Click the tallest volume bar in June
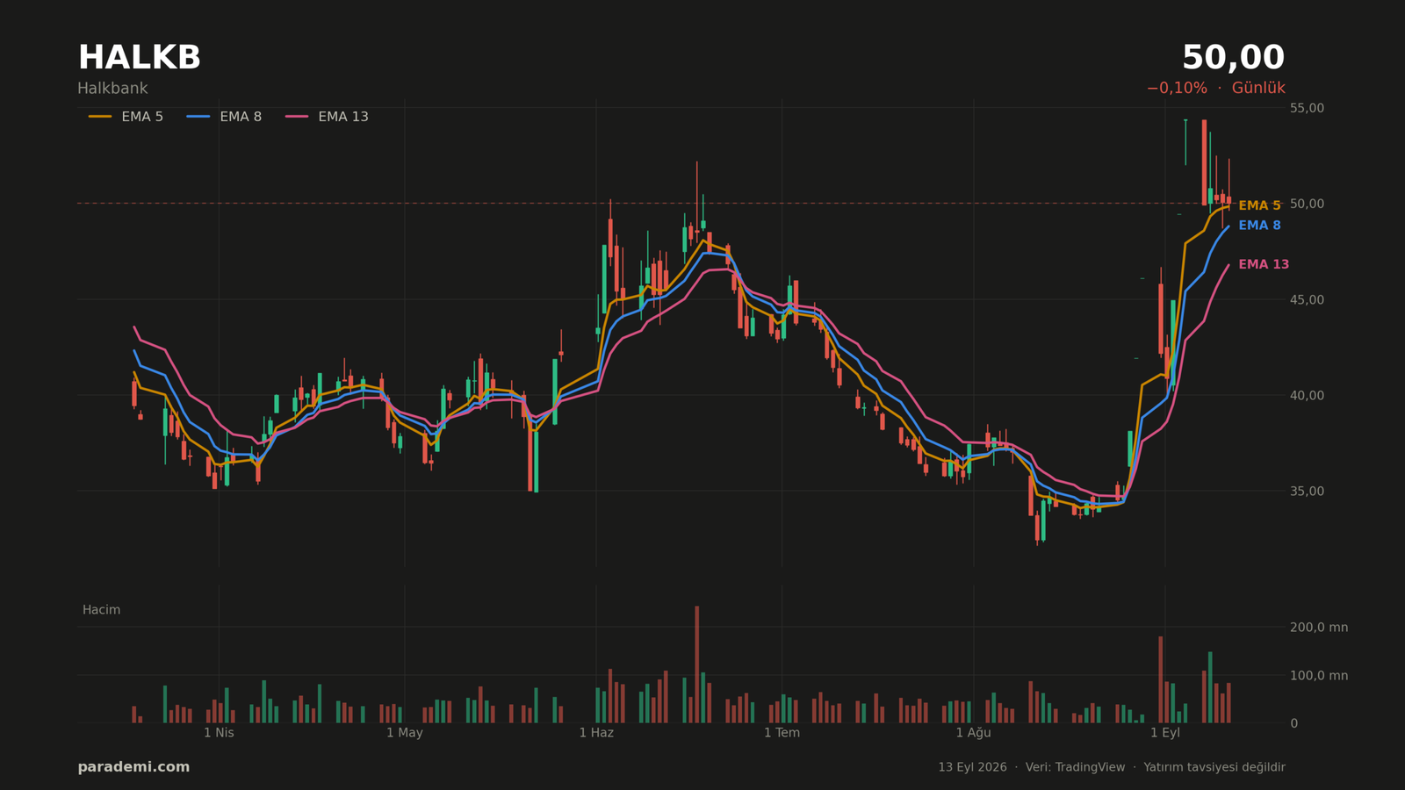 click(x=697, y=664)
